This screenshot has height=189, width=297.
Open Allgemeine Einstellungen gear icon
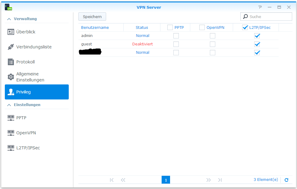[11, 77]
